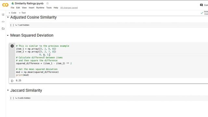Click the msd = np.mean line
Image resolution: width=208 pixels, height=117 pixels.
[37, 72]
